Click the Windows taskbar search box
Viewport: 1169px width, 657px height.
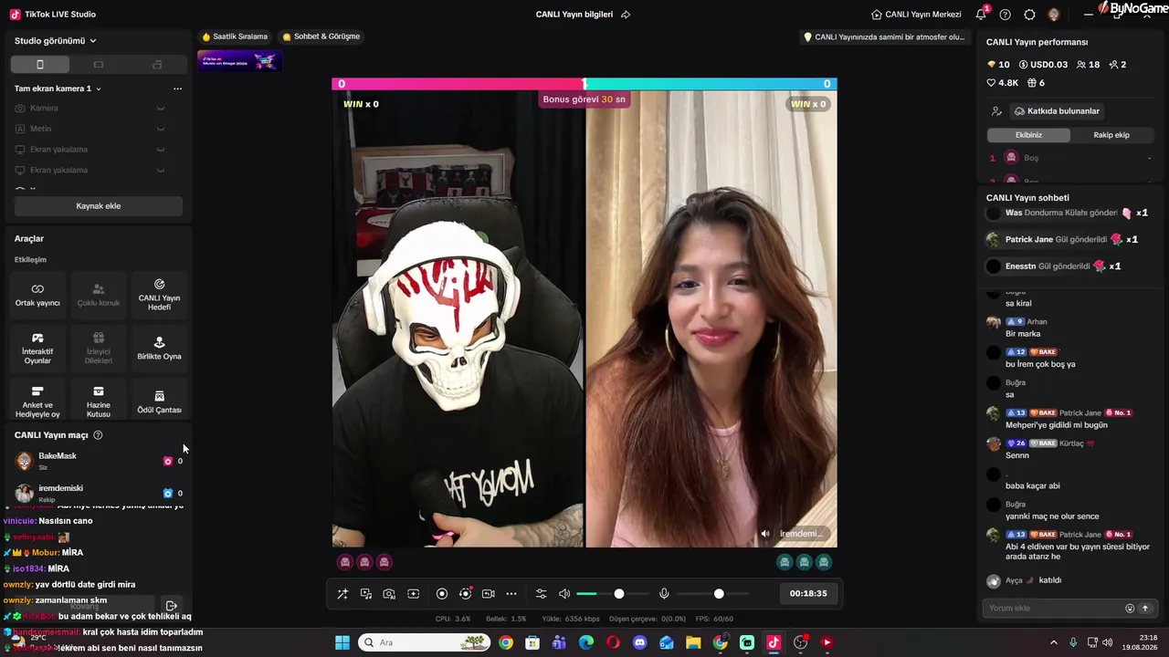point(424,642)
